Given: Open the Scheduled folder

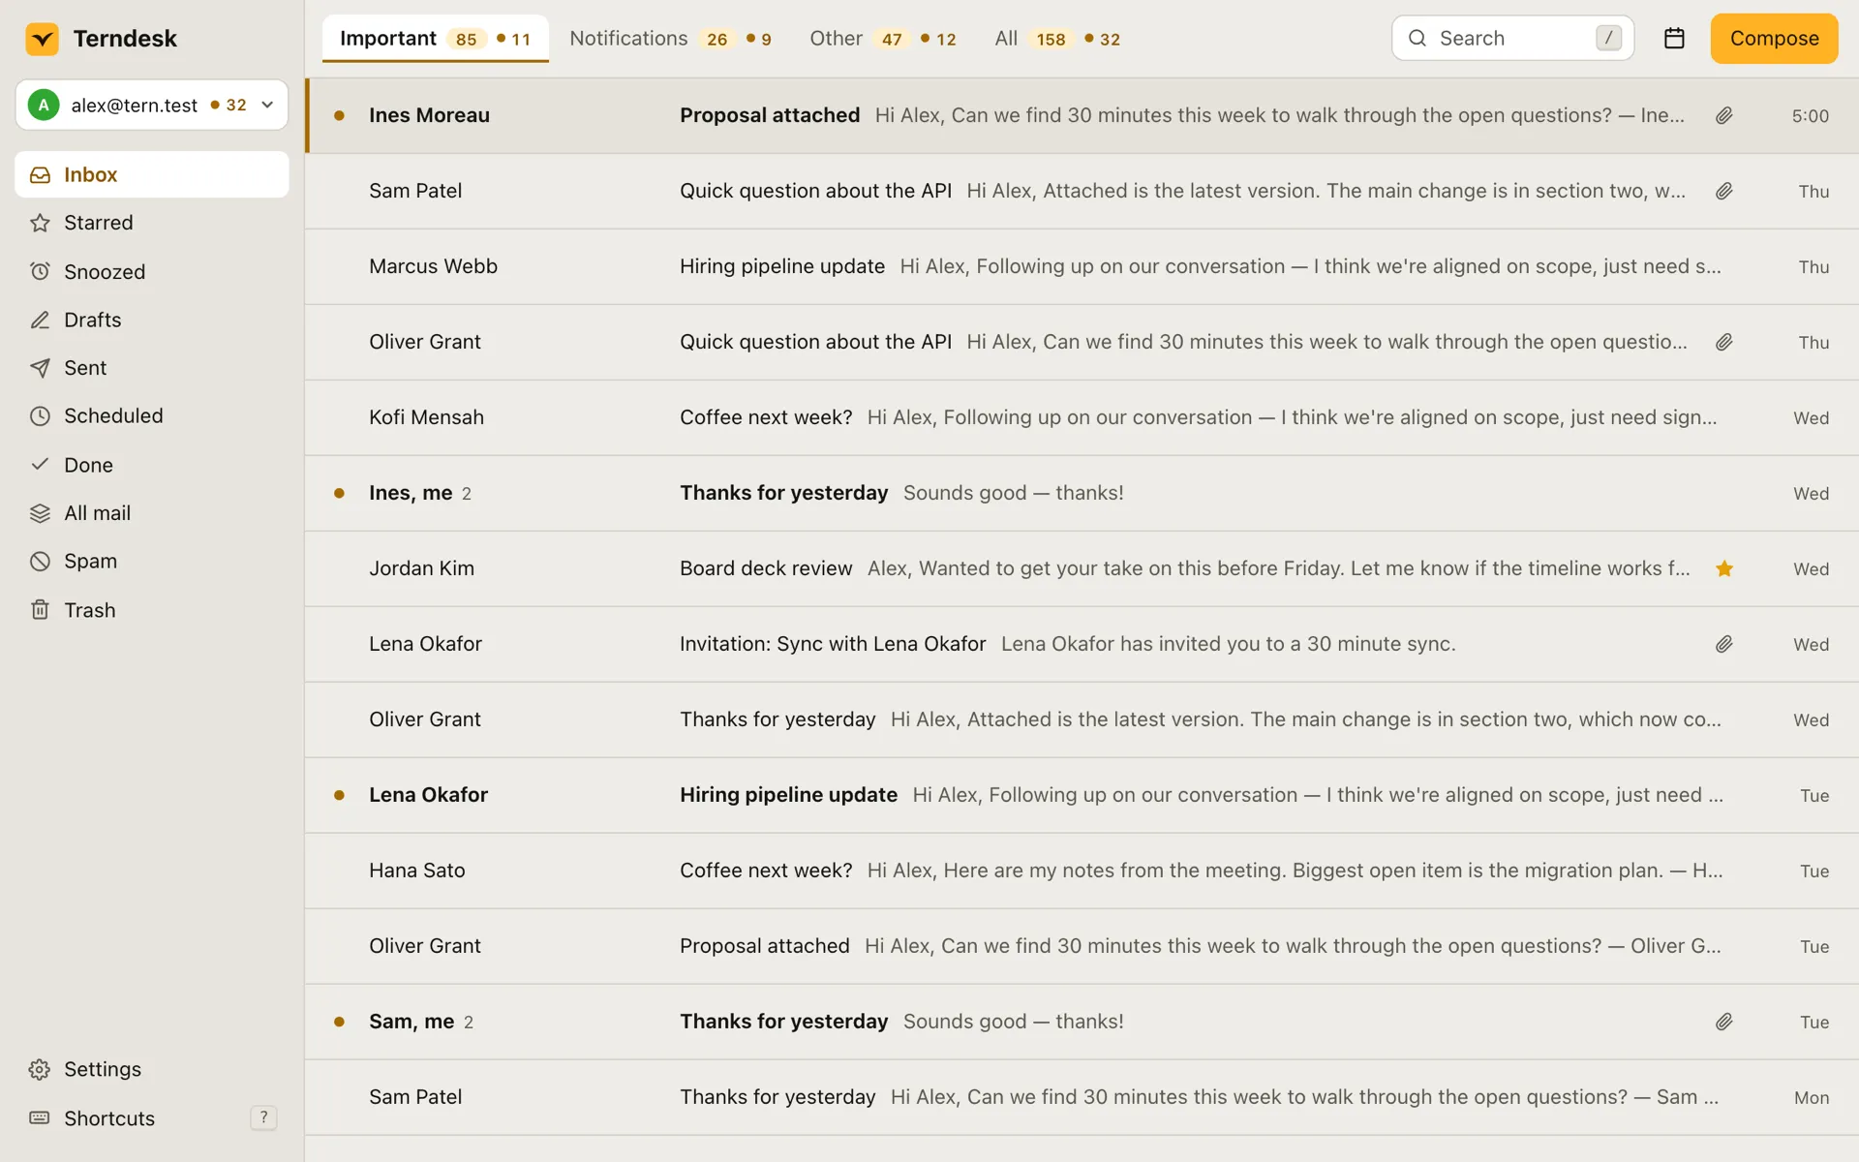Looking at the screenshot, I should 152,416.
